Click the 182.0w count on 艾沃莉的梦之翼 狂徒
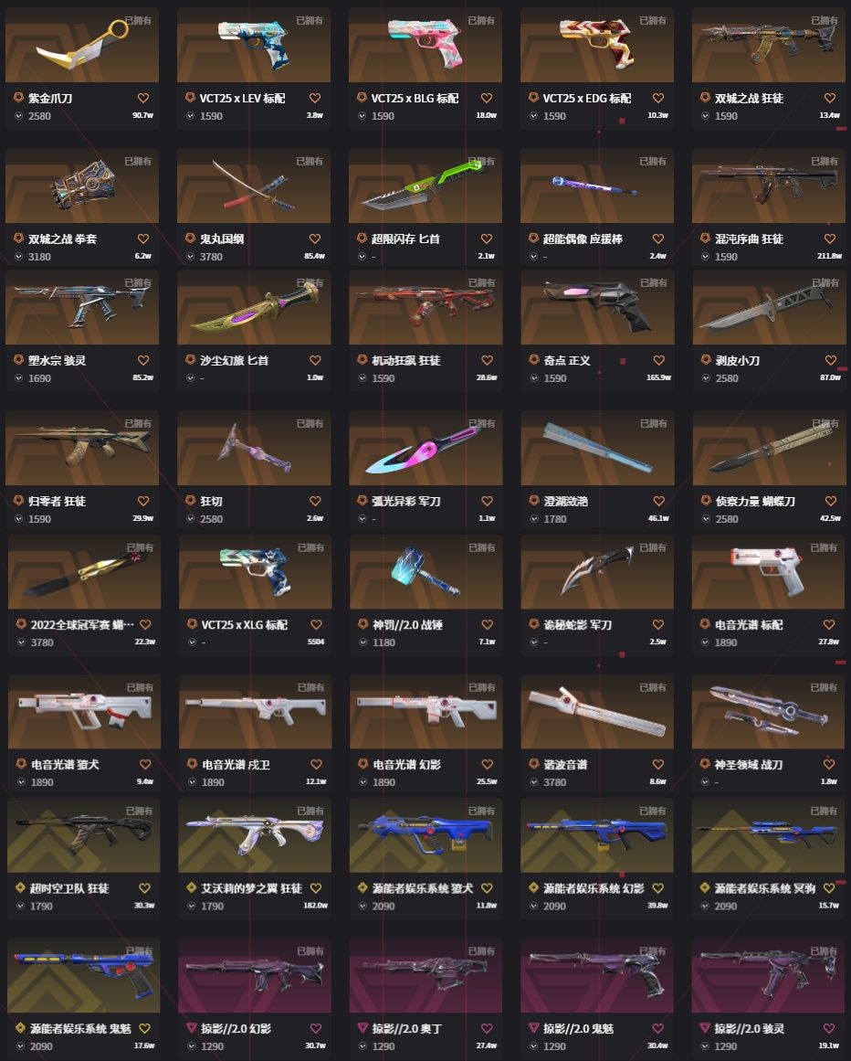Image resolution: width=851 pixels, height=1061 pixels. [x=316, y=906]
